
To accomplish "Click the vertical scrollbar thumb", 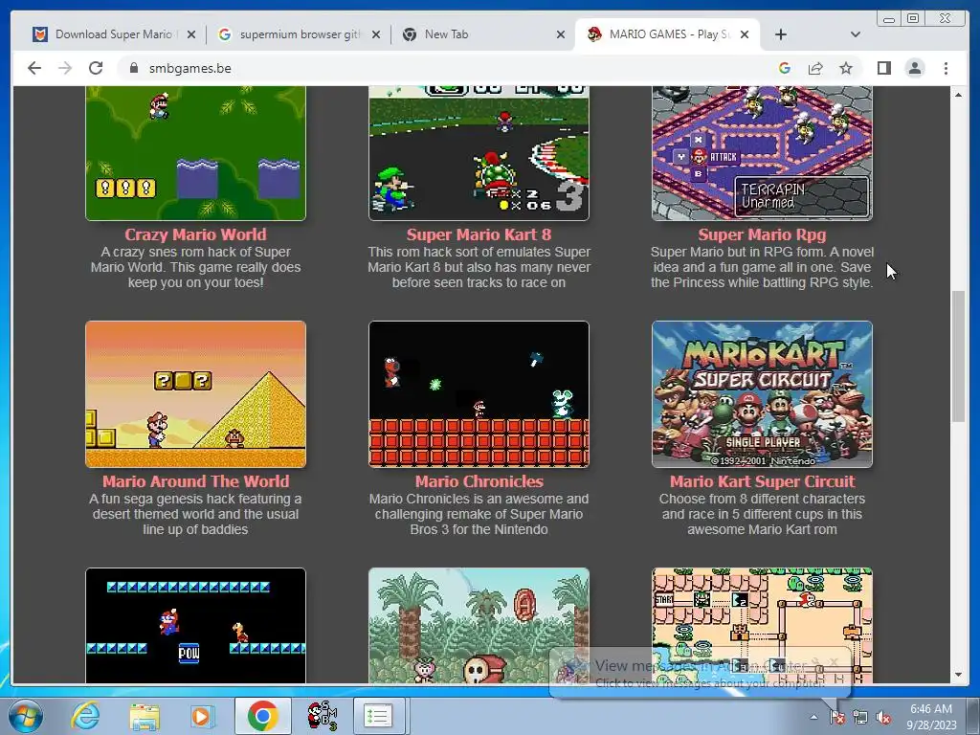I will pyautogui.click(x=958, y=356).
